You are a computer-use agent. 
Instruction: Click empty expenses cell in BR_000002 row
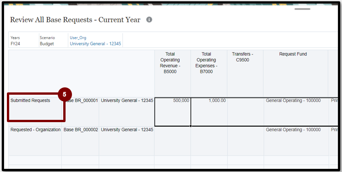[209, 141]
